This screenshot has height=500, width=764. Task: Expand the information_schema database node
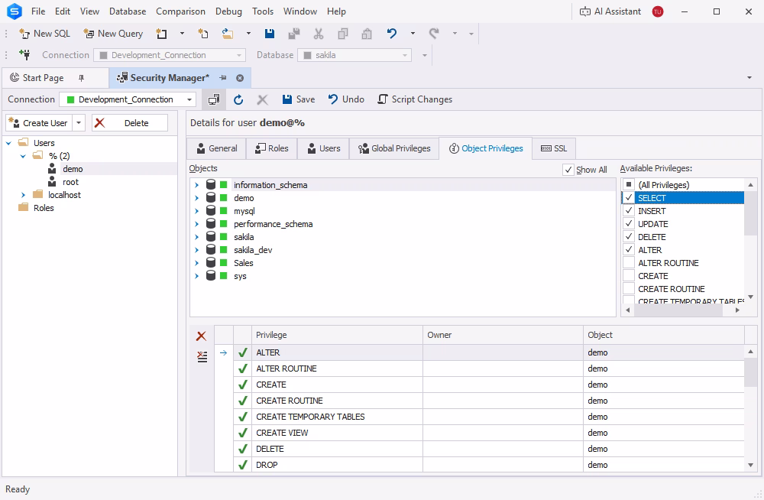pos(197,185)
